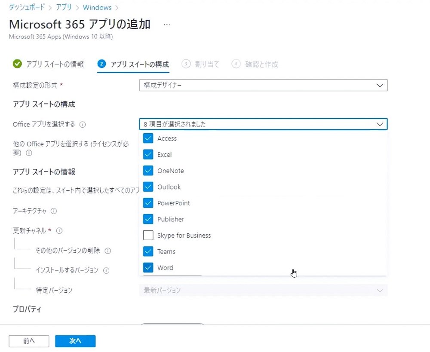Select アプリ スイートの構成 step tab
Screen dimensions: 430x352
tap(133, 64)
